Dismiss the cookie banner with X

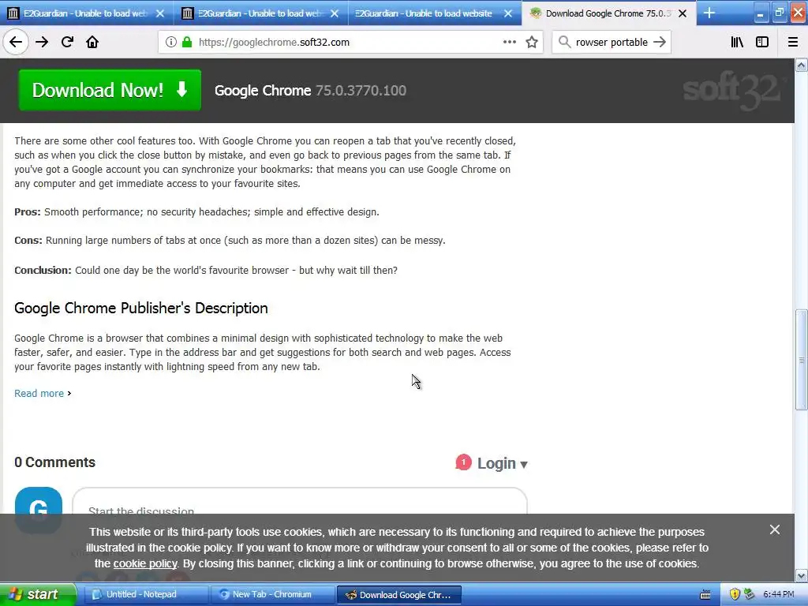click(775, 529)
